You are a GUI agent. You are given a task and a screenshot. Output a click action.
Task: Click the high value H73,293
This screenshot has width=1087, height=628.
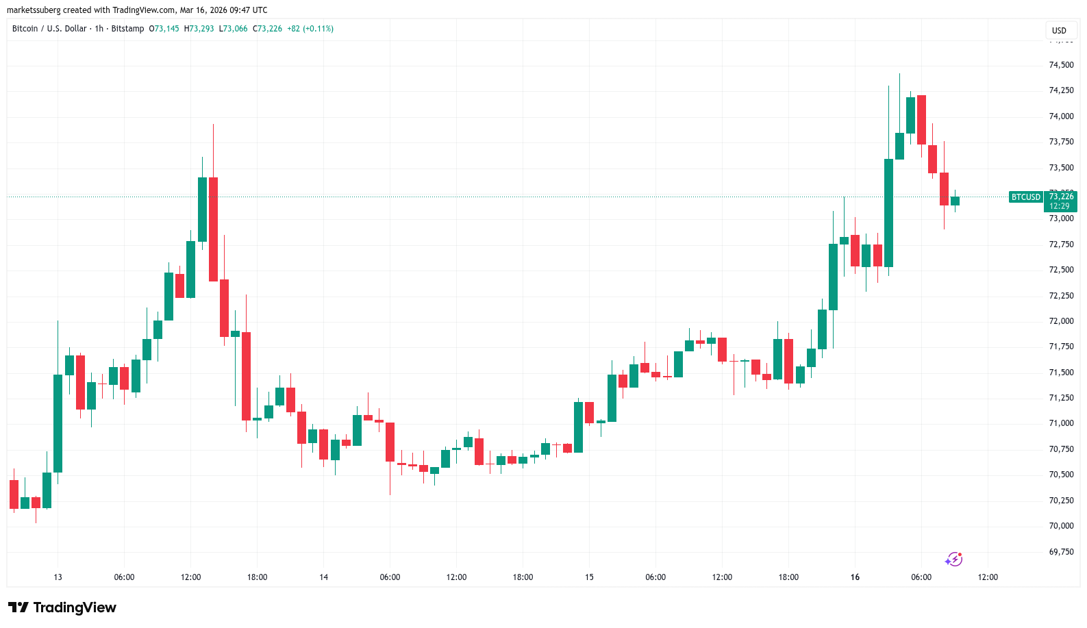pyautogui.click(x=199, y=29)
